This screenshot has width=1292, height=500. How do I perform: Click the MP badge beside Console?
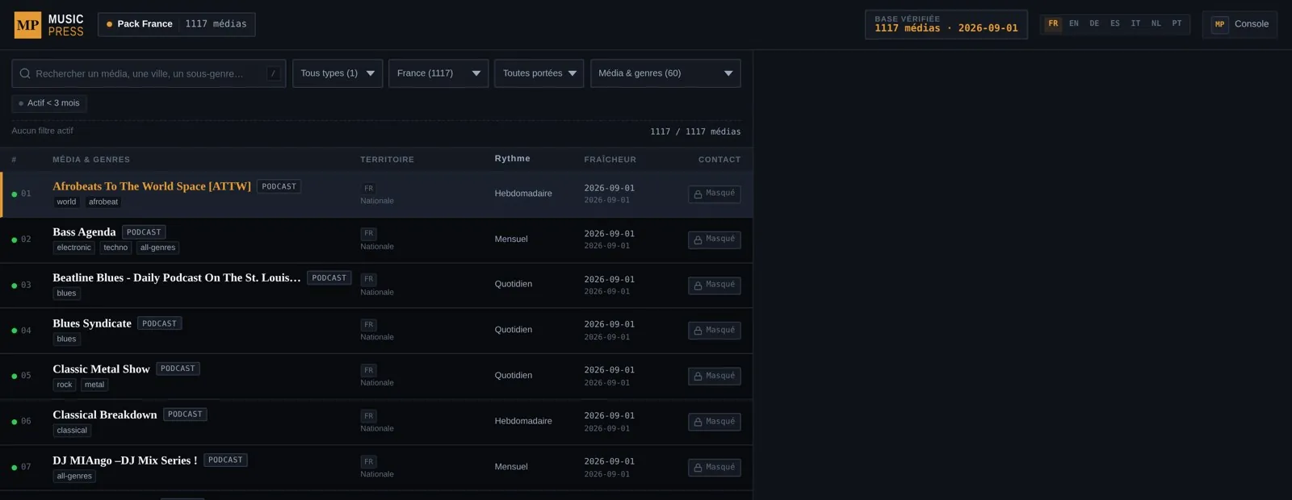[1219, 24]
